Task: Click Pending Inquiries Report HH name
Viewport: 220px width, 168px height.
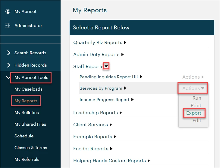Action: pos(109,77)
